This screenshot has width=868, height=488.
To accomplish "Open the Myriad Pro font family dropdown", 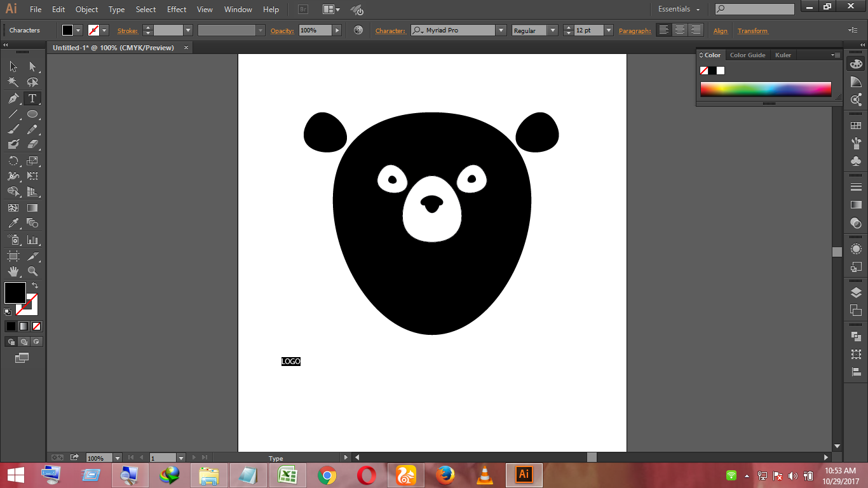I will [501, 30].
